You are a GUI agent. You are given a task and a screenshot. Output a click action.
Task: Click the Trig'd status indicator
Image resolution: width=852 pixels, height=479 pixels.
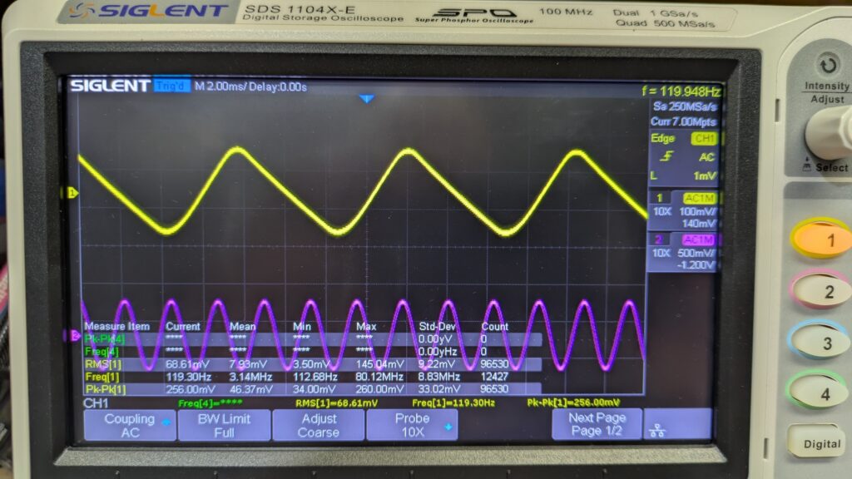click(x=171, y=86)
